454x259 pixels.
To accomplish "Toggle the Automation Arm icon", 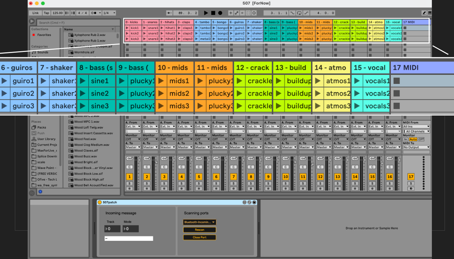I will pyautogui.click(x=236, y=13).
